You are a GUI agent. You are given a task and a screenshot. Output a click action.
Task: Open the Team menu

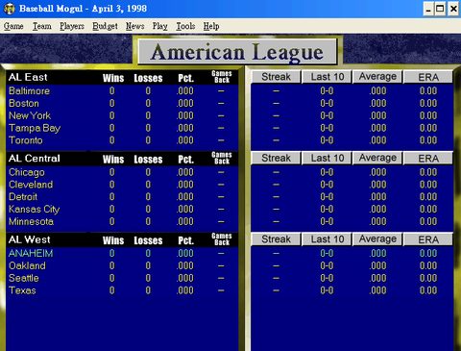pos(42,26)
